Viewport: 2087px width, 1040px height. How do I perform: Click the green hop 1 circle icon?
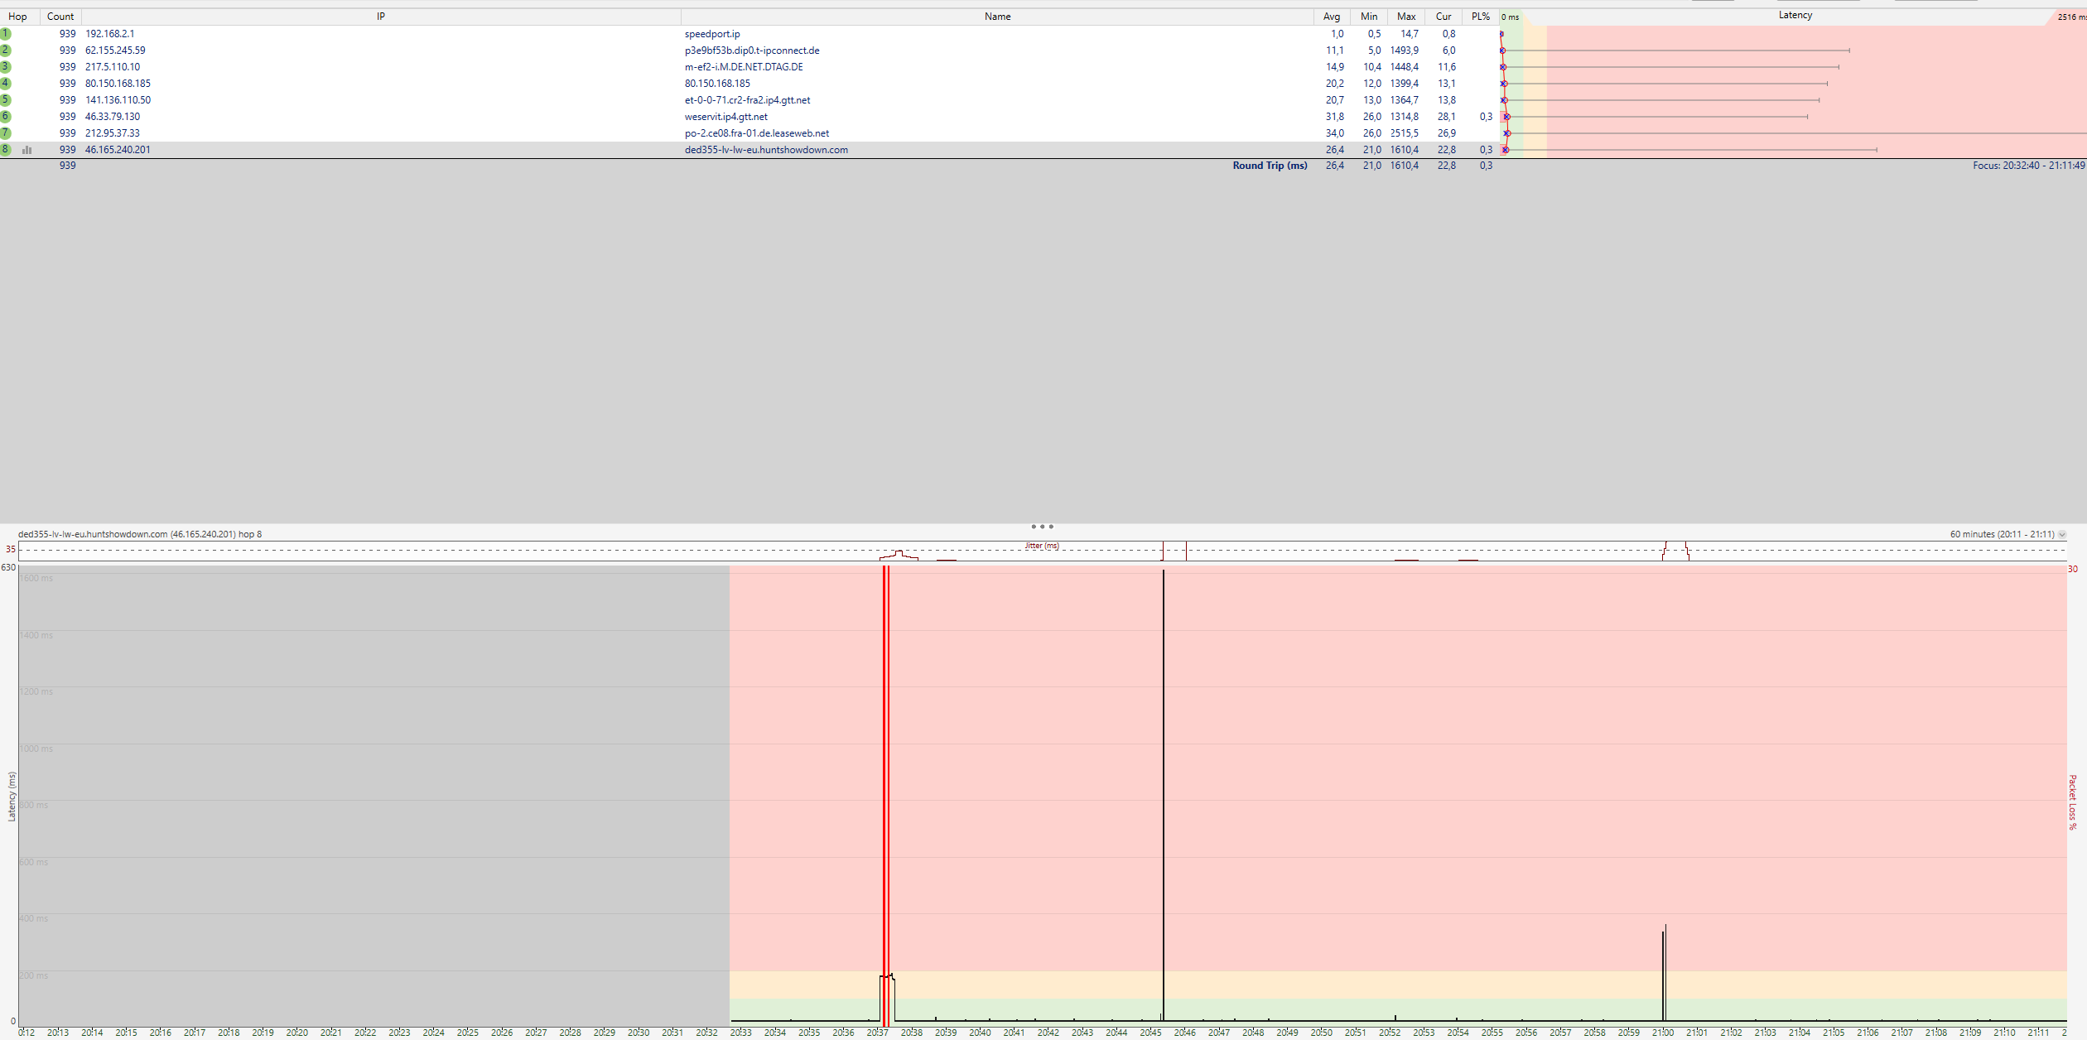[5, 34]
